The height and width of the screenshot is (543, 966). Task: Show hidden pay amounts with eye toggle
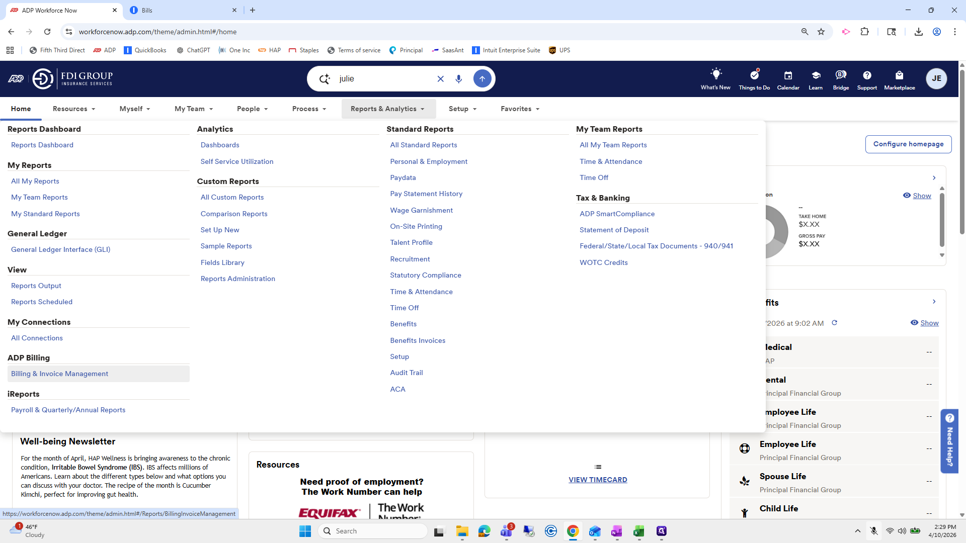click(x=917, y=196)
